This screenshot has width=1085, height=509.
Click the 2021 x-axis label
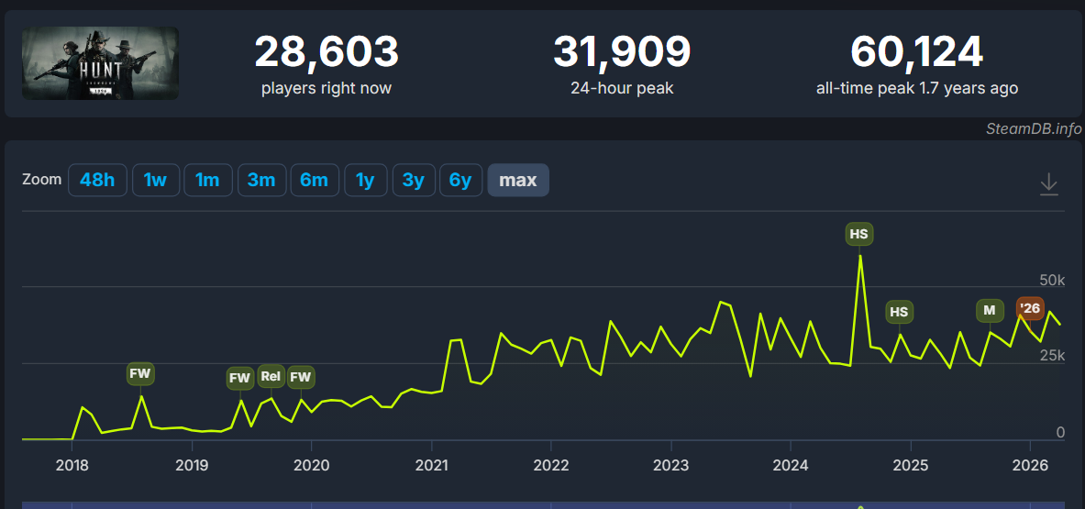(x=432, y=464)
